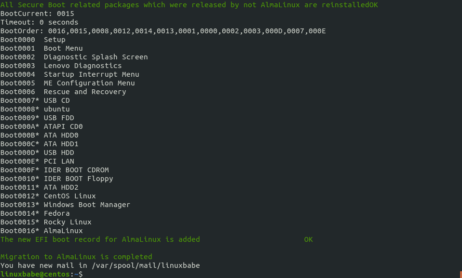Click the Boot0014 Fedora entry line
Image resolution: width=462 pixels, height=278 pixels.
(x=35, y=213)
